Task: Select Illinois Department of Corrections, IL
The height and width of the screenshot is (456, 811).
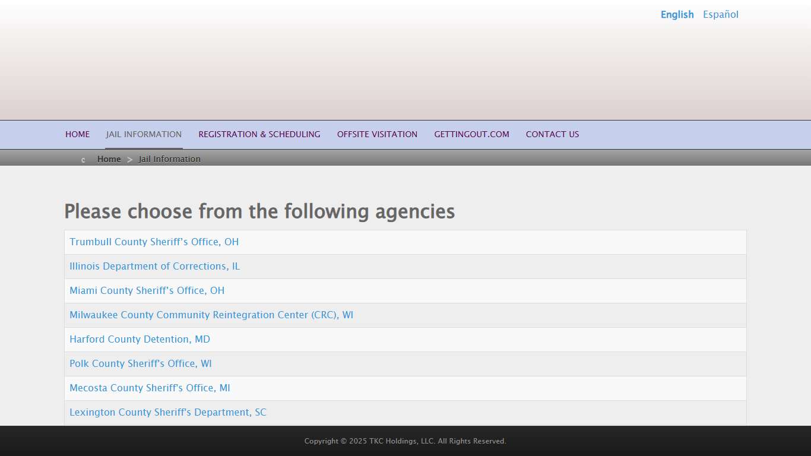Action: (154, 267)
